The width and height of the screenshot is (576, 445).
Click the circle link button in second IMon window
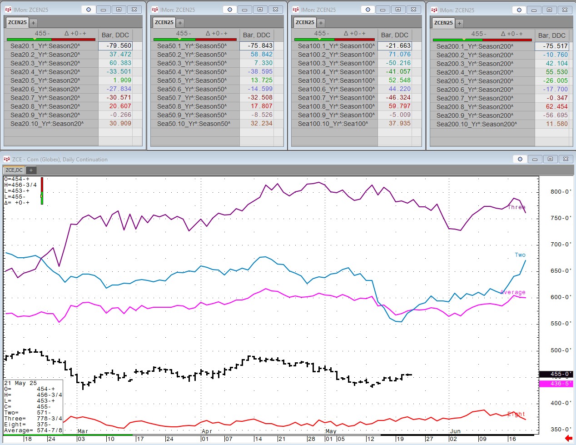pyautogui.click(x=230, y=10)
